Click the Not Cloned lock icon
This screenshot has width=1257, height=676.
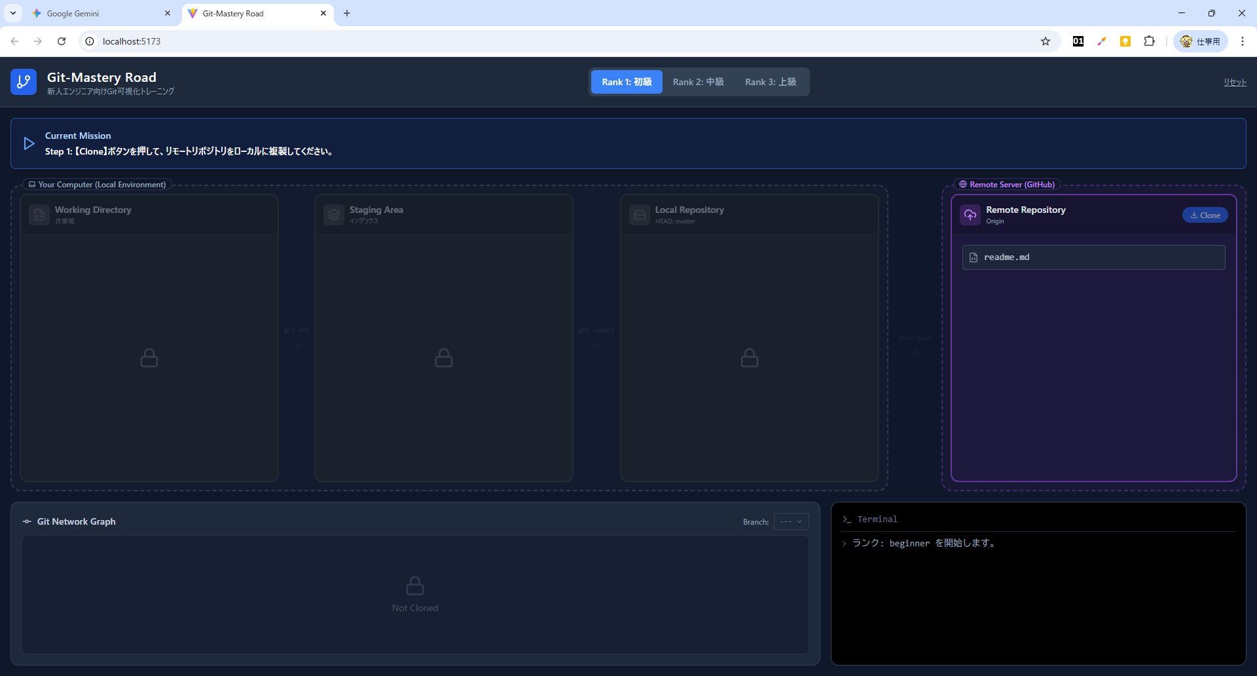point(415,585)
